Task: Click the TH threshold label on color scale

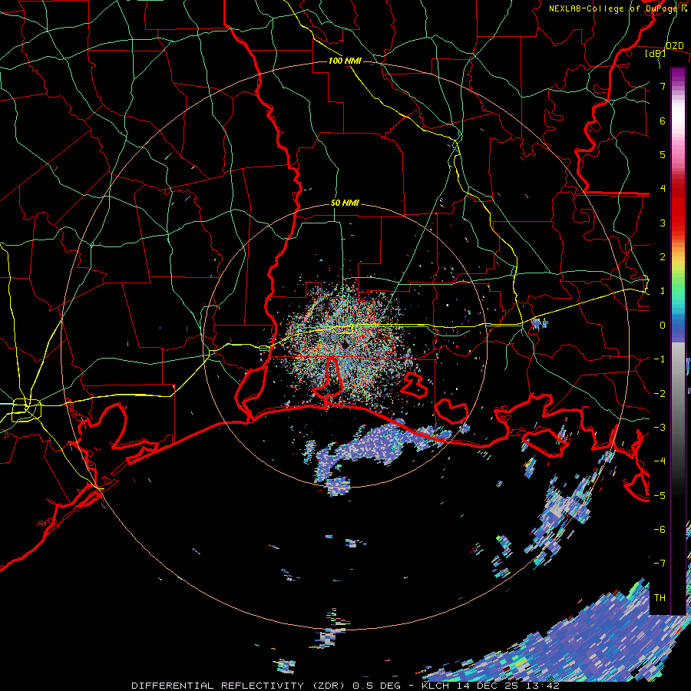Action: [x=660, y=598]
